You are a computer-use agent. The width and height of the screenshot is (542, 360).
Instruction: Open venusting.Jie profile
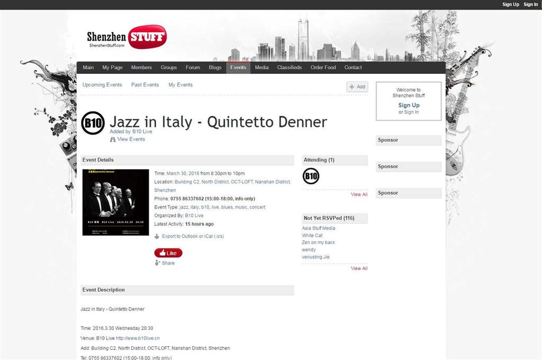[x=315, y=257]
